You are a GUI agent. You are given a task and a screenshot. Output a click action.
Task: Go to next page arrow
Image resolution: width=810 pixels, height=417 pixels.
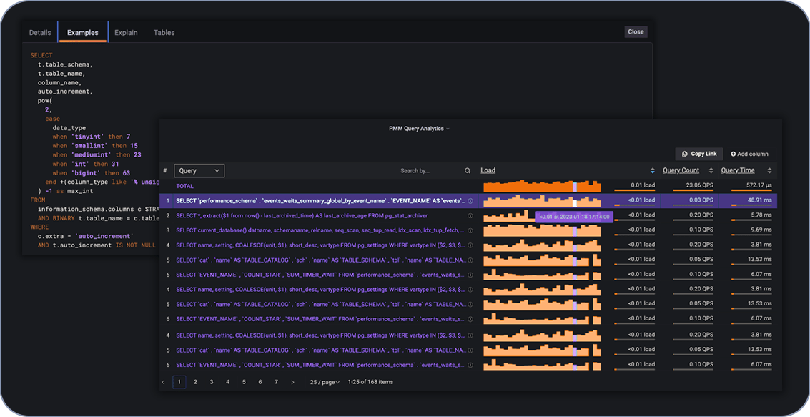tap(292, 383)
